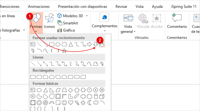
Task: Select the single snipped-corner rectangle in Rectángulos
Action: coord(45,77)
